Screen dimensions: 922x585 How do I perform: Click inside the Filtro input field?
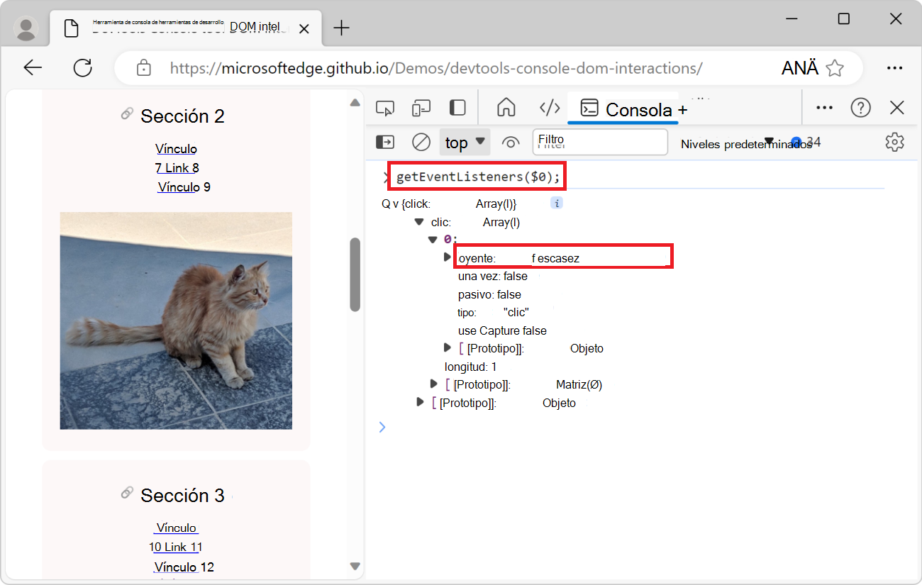pyautogui.click(x=599, y=142)
